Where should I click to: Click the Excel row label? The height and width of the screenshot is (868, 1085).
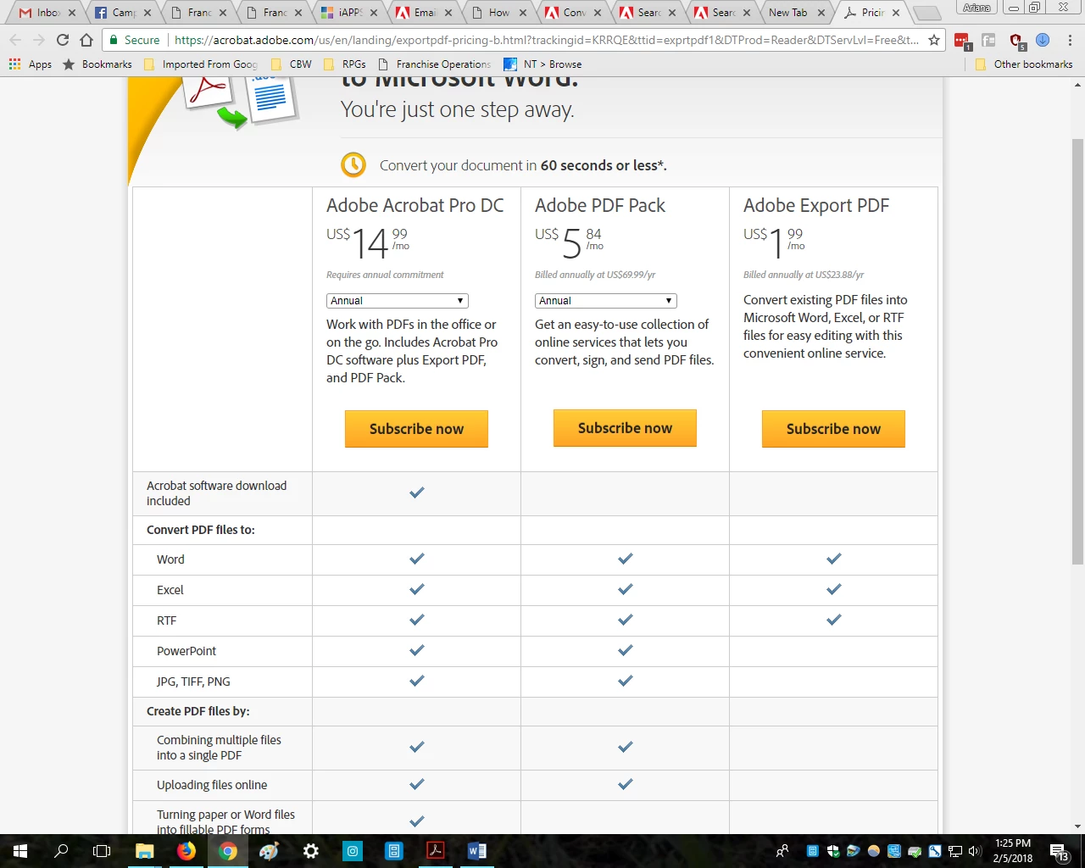[170, 590]
